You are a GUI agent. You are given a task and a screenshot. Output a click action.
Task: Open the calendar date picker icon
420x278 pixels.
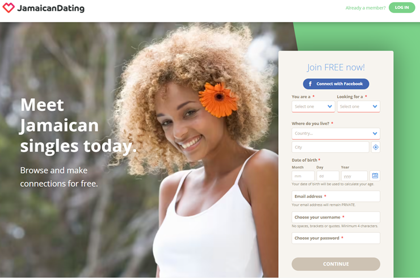tap(375, 176)
